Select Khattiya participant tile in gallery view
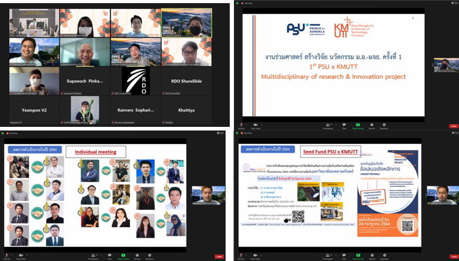This screenshot has width=459, height=261. [x=187, y=110]
